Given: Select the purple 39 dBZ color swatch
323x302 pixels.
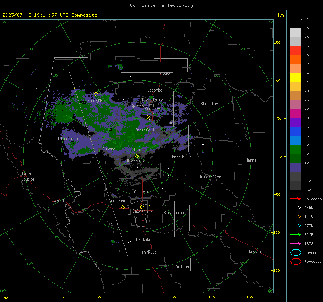Looking at the screenshot, I should coord(296,122).
